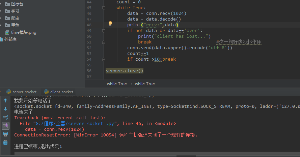Click the first 'while True' breadcrumb
The image size is (300, 157).
[117, 84]
